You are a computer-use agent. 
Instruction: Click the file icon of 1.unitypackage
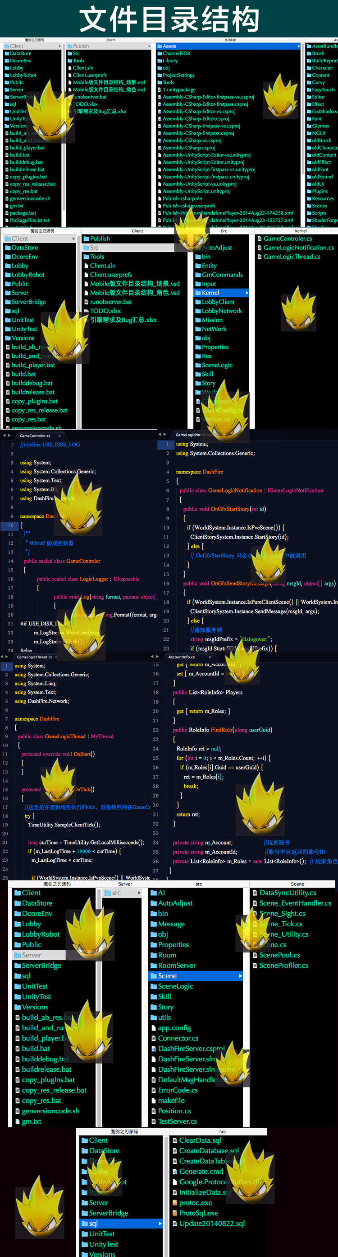(x=159, y=90)
